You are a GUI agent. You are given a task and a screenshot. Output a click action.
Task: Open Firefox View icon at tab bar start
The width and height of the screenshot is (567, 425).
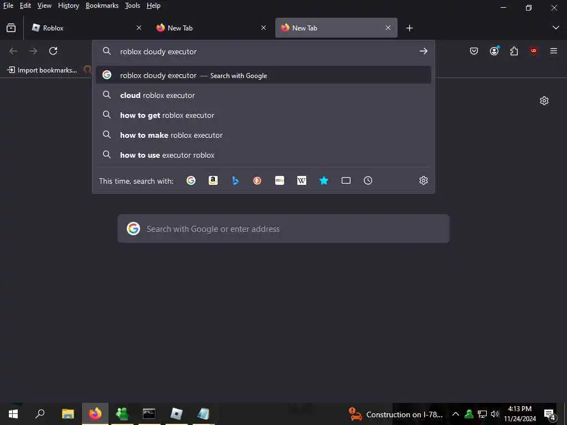(x=11, y=28)
